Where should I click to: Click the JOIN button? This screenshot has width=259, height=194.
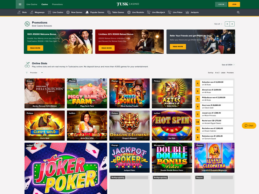pos(234,4)
